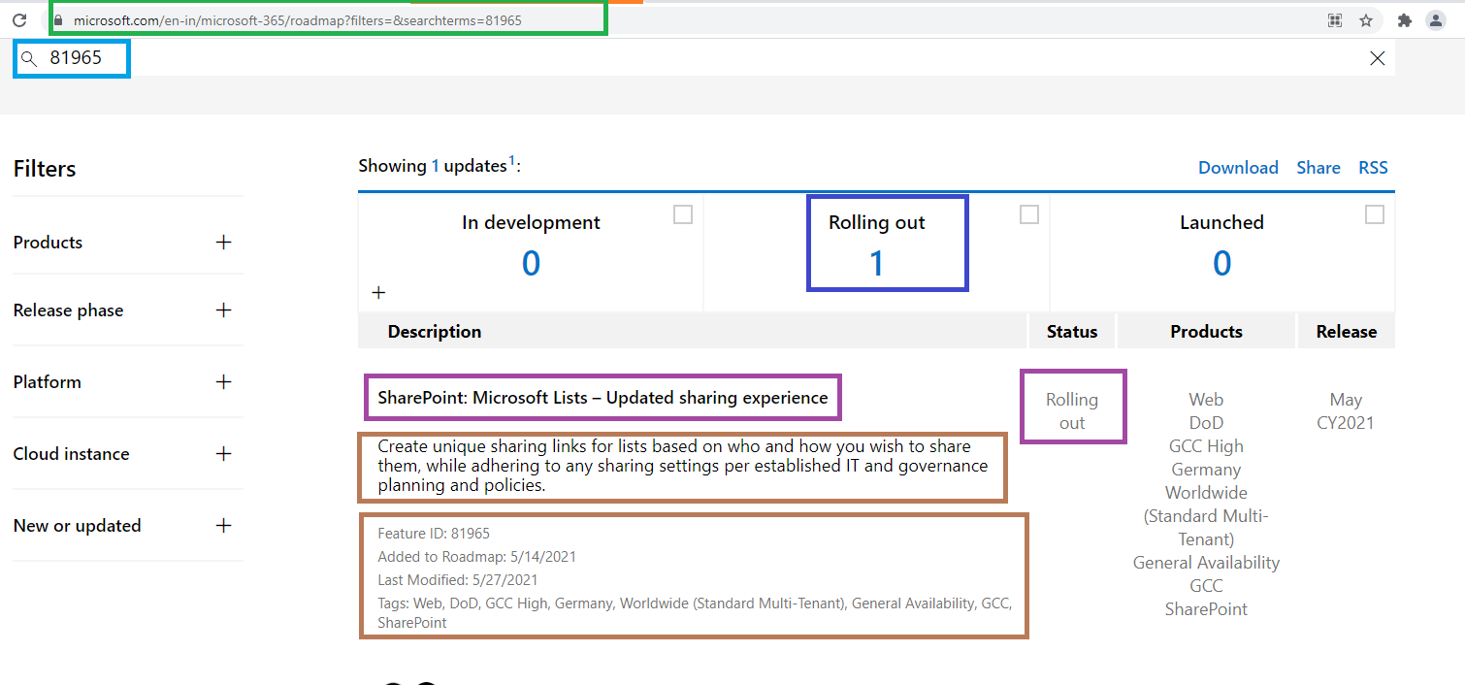Click the Feature ID: 81965 text
The width and height of the screenshot is (1465, 685).
click(434, 533)
